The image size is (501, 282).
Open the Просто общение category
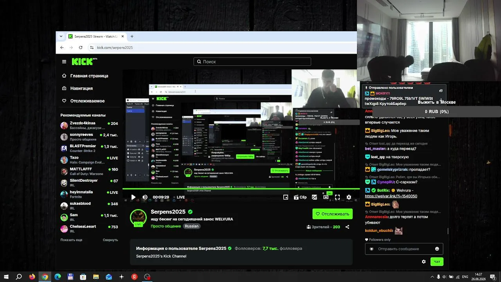(x=166, y=226)
